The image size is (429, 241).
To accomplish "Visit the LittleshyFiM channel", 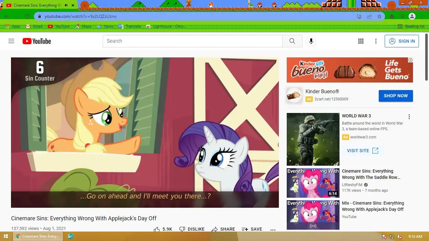I will click(353, 185).
